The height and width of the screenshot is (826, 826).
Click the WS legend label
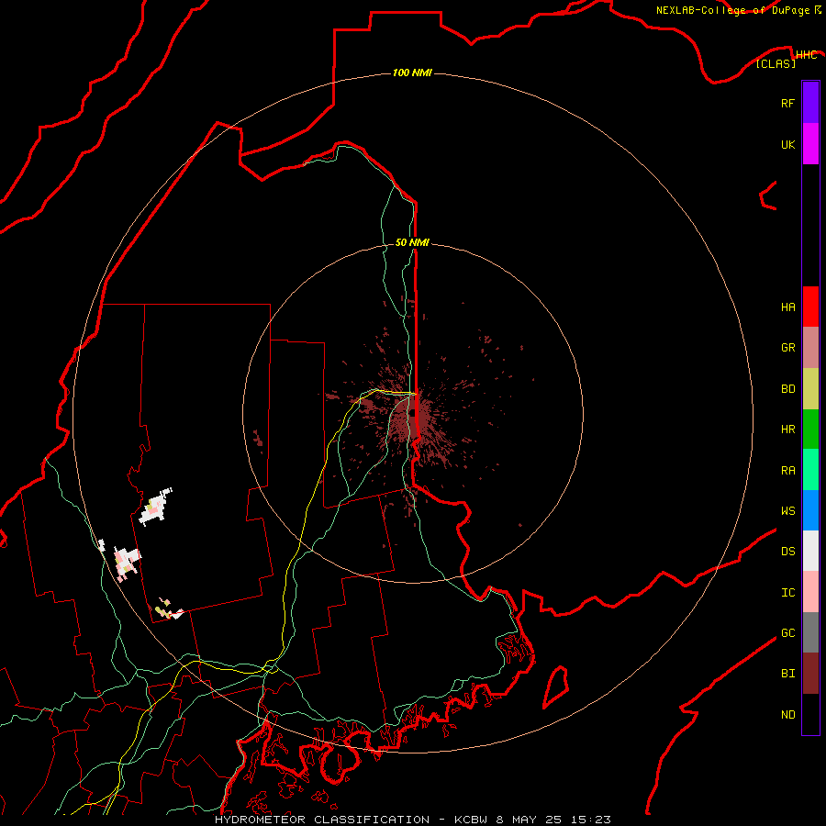tap(787, 511)
